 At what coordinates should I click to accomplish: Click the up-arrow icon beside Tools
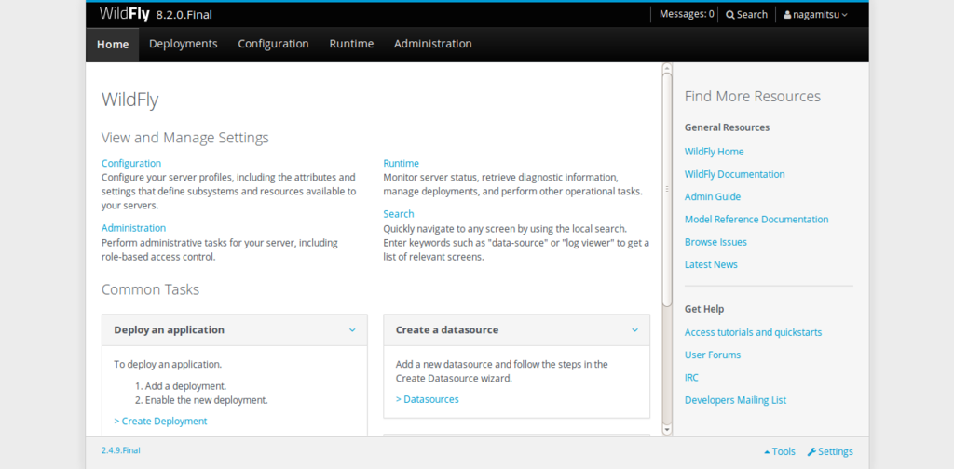click(767, 452)
